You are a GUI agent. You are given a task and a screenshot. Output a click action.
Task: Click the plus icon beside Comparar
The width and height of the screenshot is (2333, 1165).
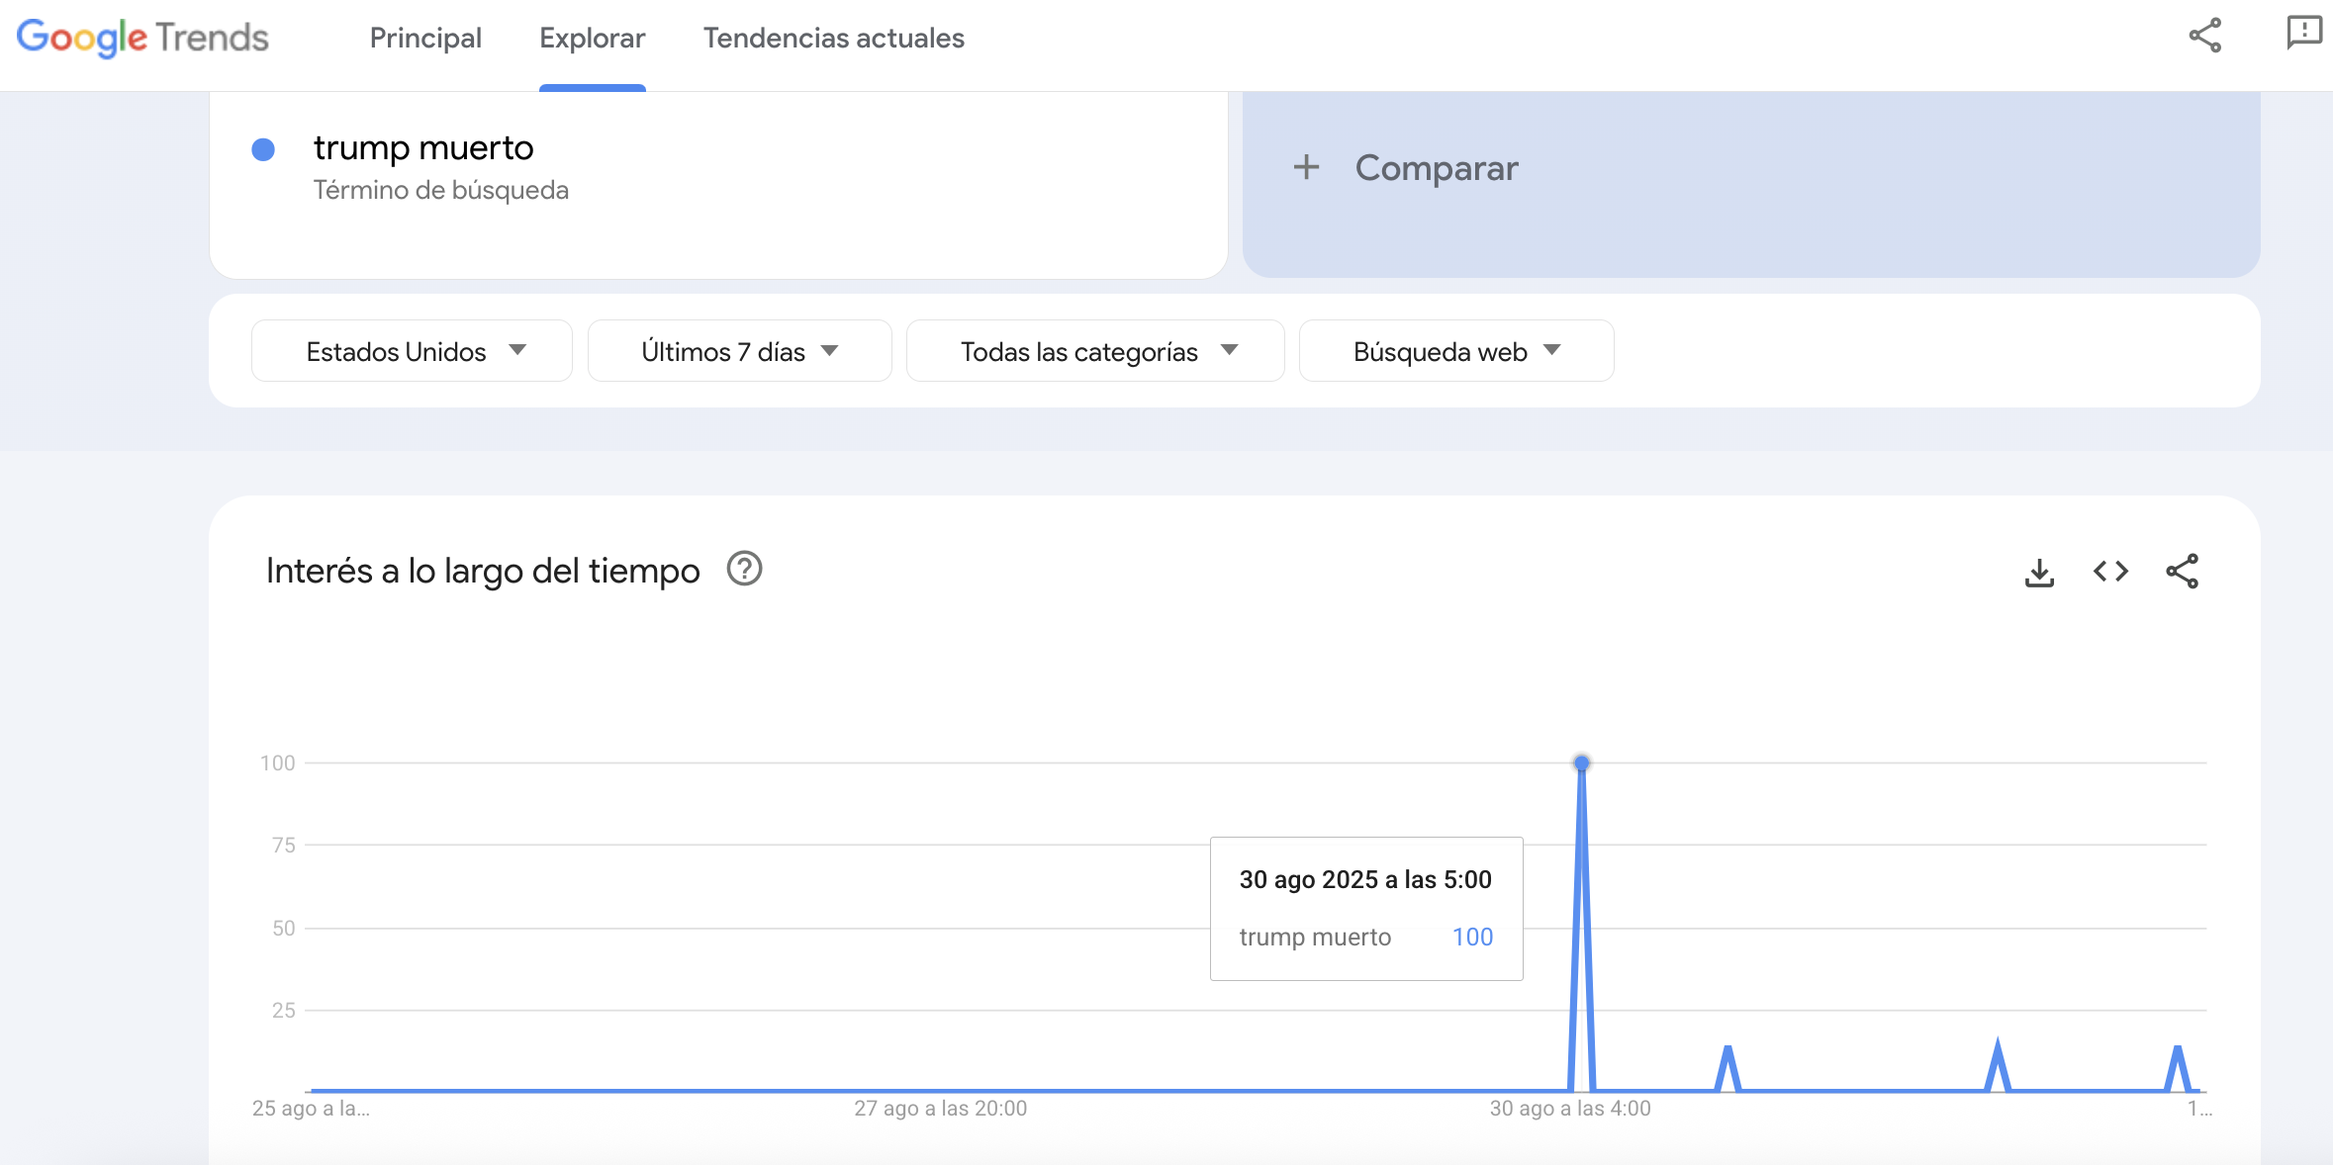[1306, 167]
